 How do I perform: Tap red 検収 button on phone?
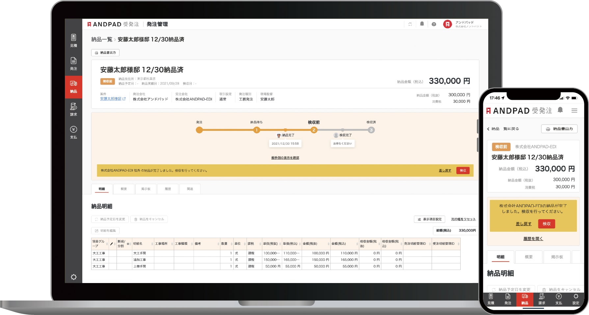547,224
